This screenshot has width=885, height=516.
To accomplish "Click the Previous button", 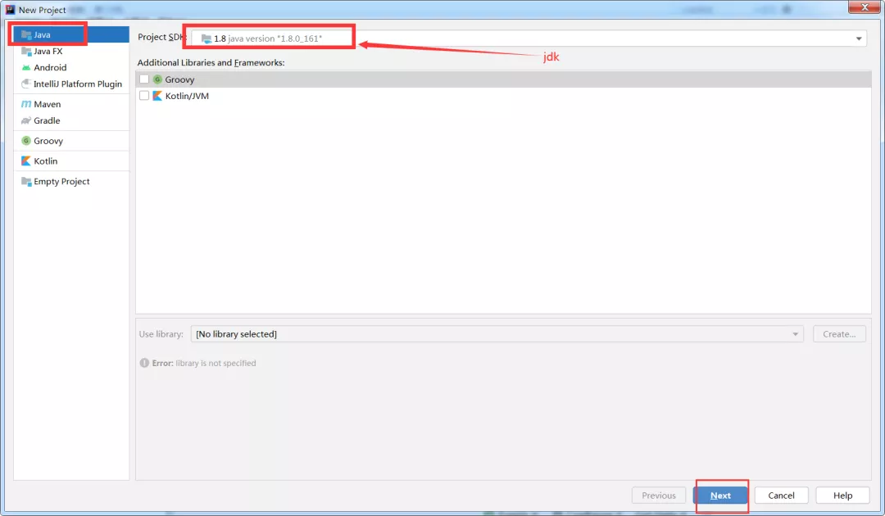I will (659, 496).
